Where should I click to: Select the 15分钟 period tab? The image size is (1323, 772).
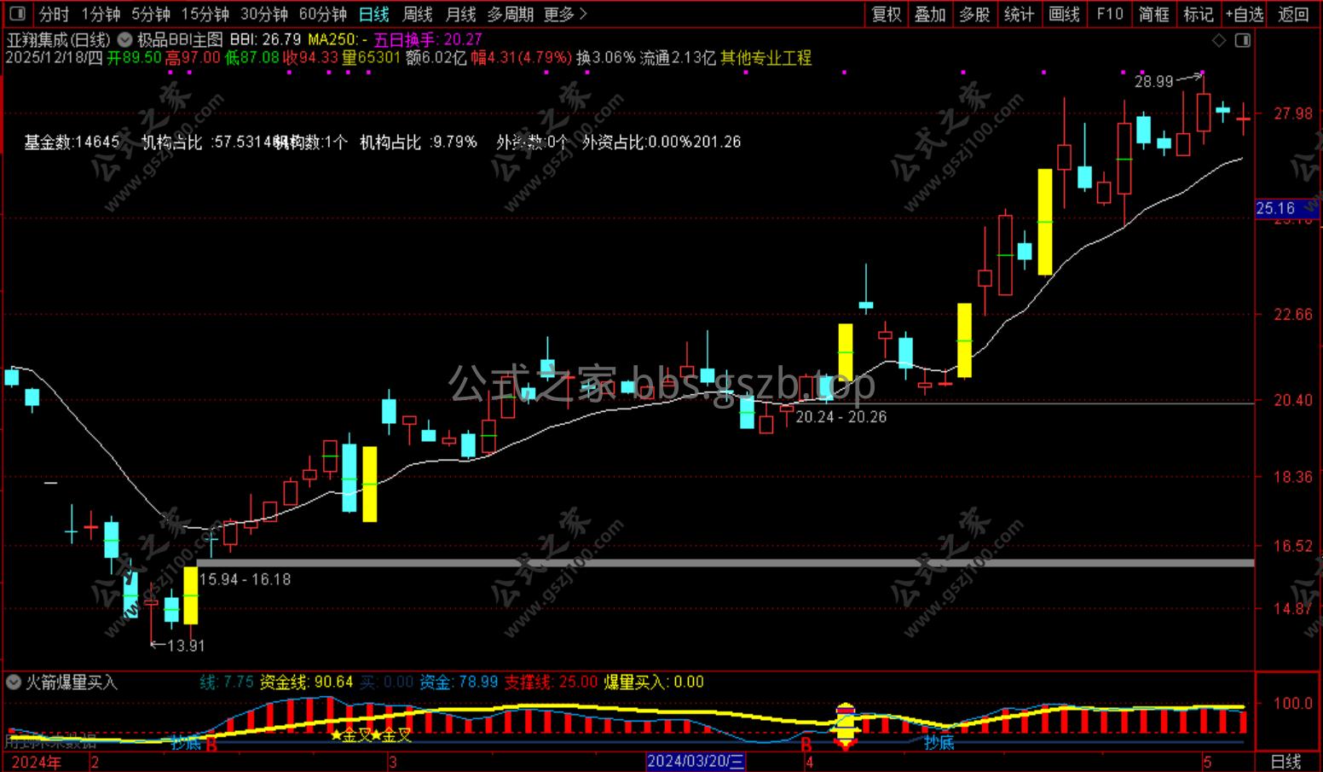coord(205,15)
